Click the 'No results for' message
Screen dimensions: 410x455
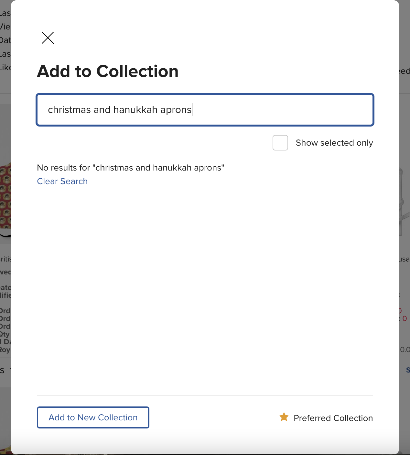pos(131,168)
